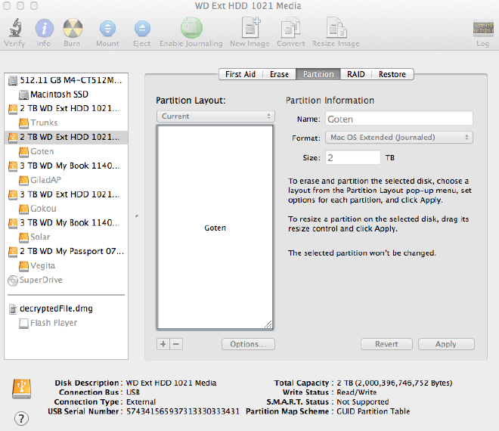Screen dimensions: 499x431
Task: Select the Solar volume icon
Action: [x=23, y=237]
